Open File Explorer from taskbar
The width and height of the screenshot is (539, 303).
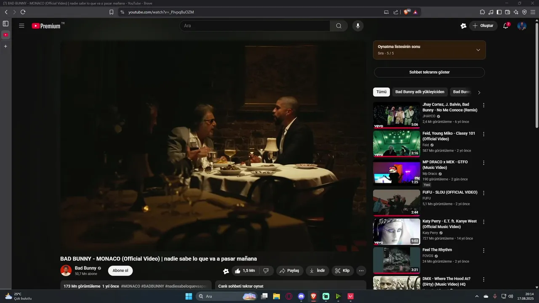(x=276, y=296)
